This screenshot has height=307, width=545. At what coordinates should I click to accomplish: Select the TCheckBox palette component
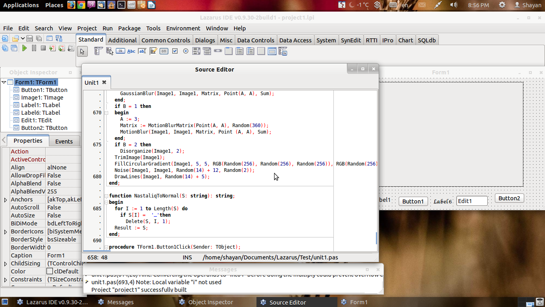point(175,51)
